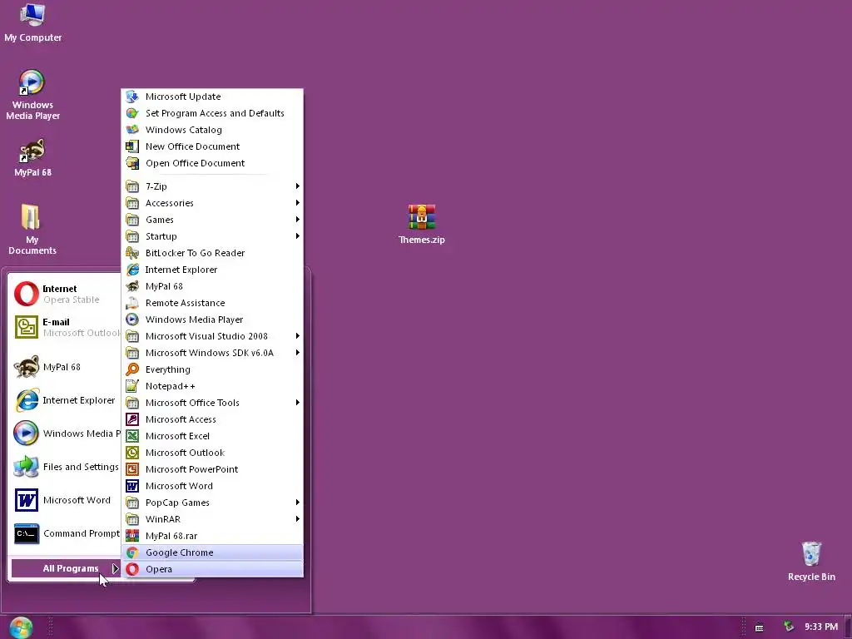Screen dimensions: 852x639
Task: Expand Microsoft Visual Studio 2008 submenu arrow
Action: point(297,336)
